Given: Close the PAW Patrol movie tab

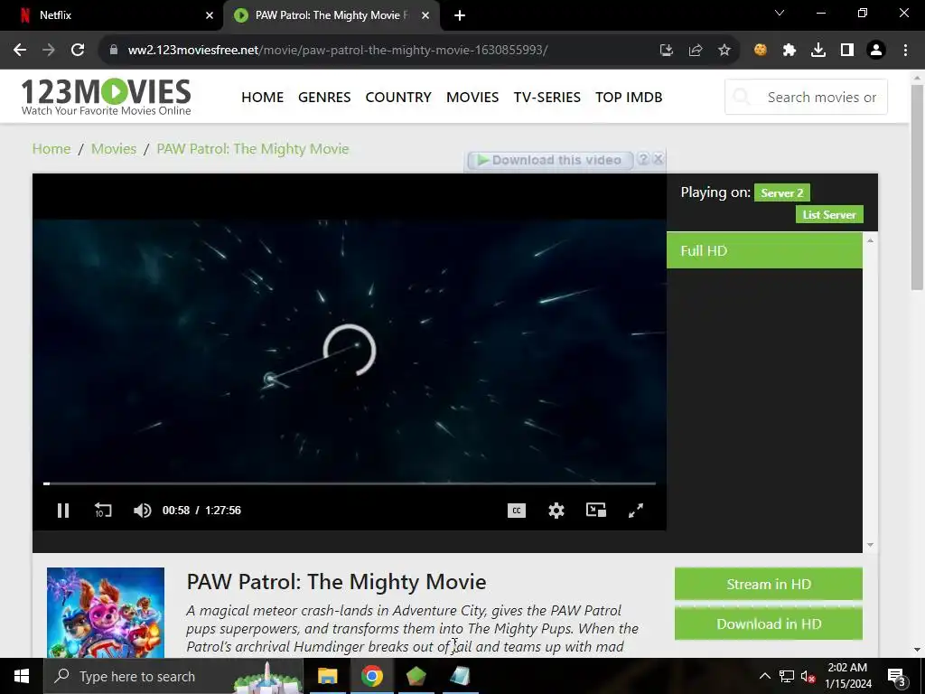Looking at the screenshot, I should pyautogui.click(x=425, y=15).
